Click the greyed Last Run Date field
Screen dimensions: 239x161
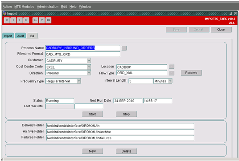point(60,106)
